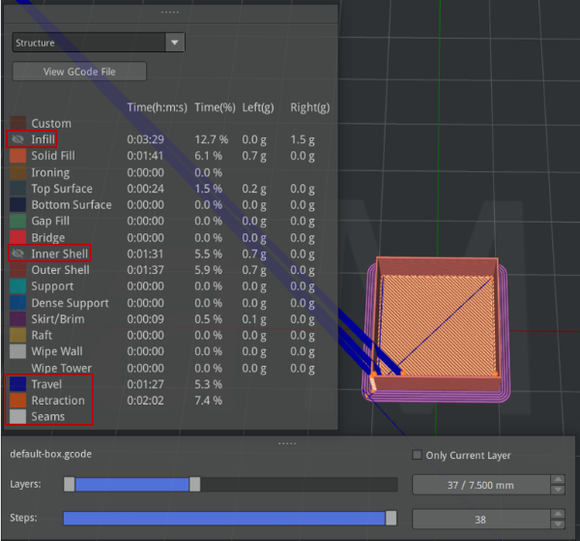The width and height of the screenshot is (580, 541).
Task: Toggle Solid Fill color swatch visibility
Action: 18,156
